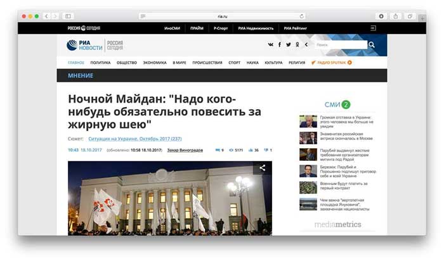Expand more social links with arrow
The width and height of the screenshot is (444, 261).
click(x=306, y=45)
